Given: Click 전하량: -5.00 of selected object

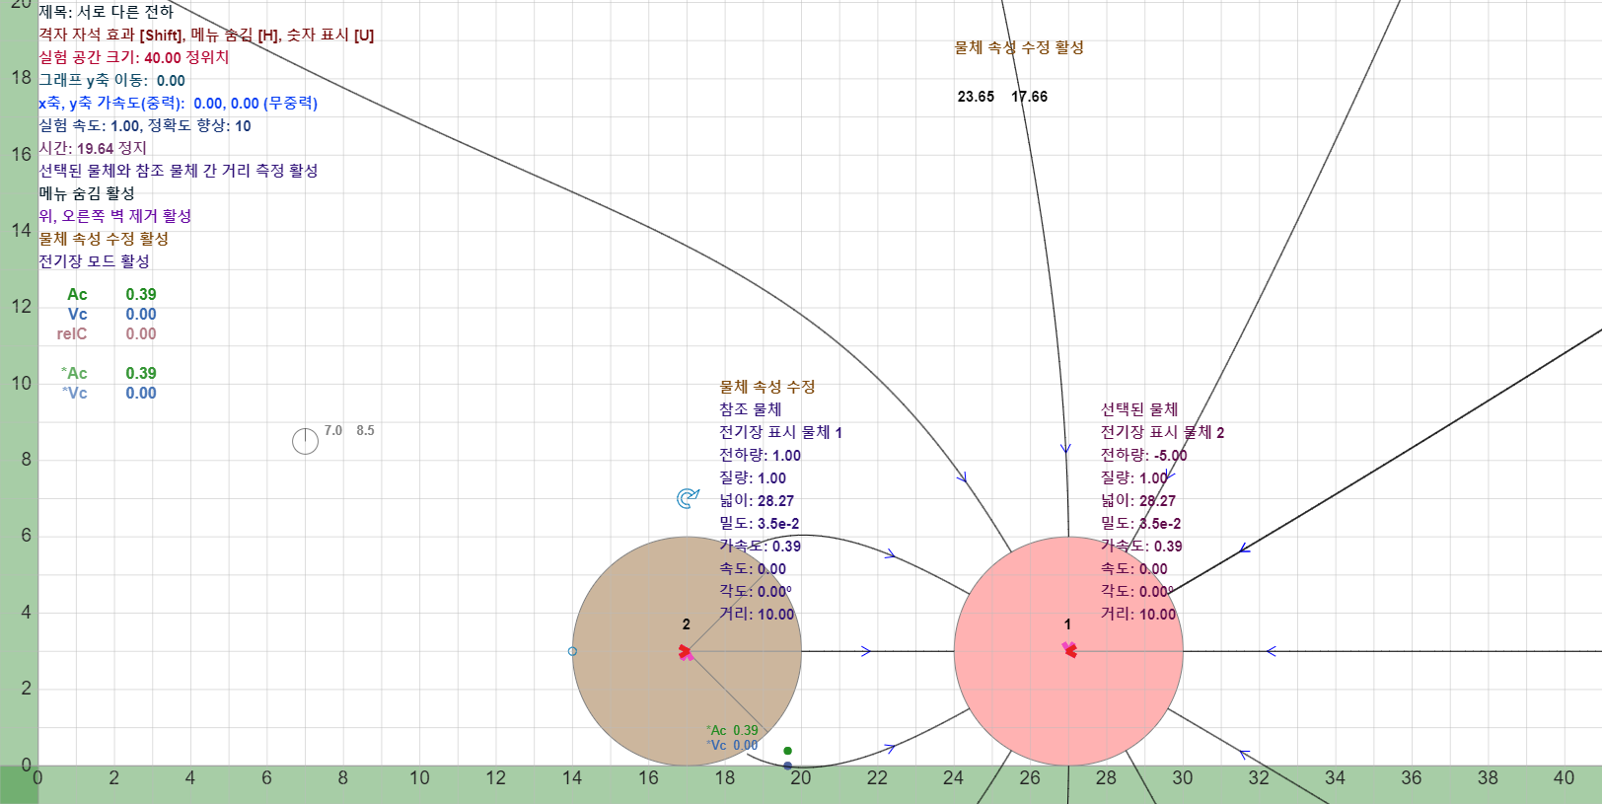Looking at the screenshot, I should (x=1144, y=455).
